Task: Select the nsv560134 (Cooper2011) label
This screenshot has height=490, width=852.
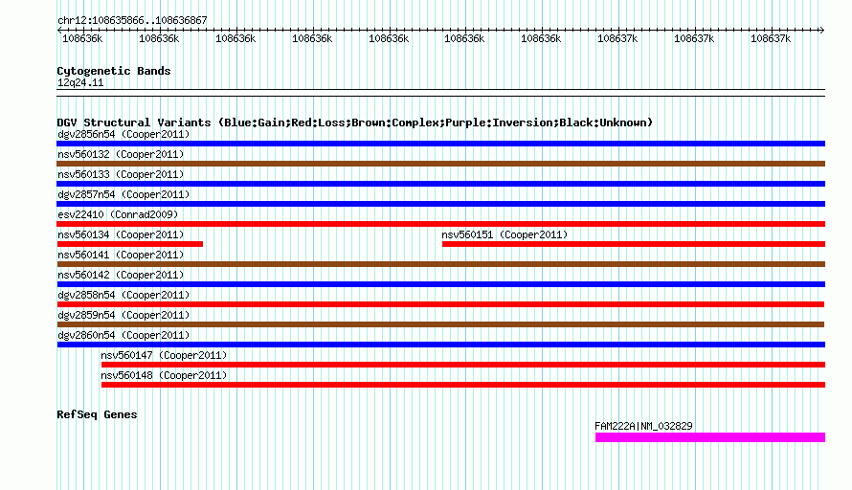Action: pyautogui.click(x=121, y=234)
